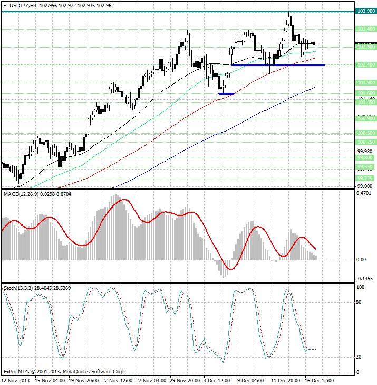Select the short blue line at 101.600
The height and width of the screenshot is (385, 377).
(227, 93)
